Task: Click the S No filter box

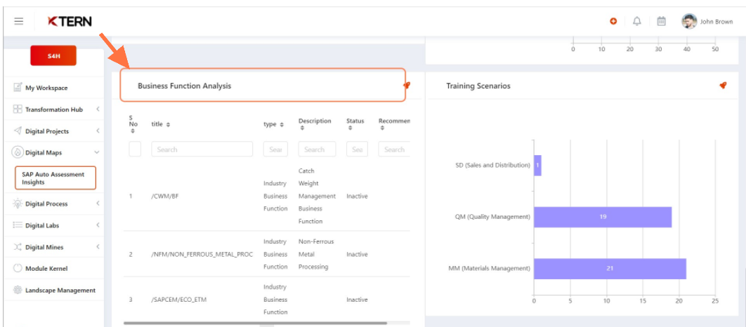Action: [135, 149]
